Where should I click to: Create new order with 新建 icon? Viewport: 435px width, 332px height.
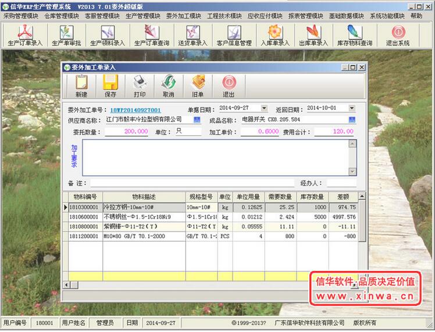[x=81, y=86]
